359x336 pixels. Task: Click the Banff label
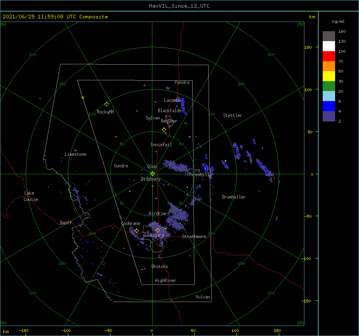click(66, 223)
